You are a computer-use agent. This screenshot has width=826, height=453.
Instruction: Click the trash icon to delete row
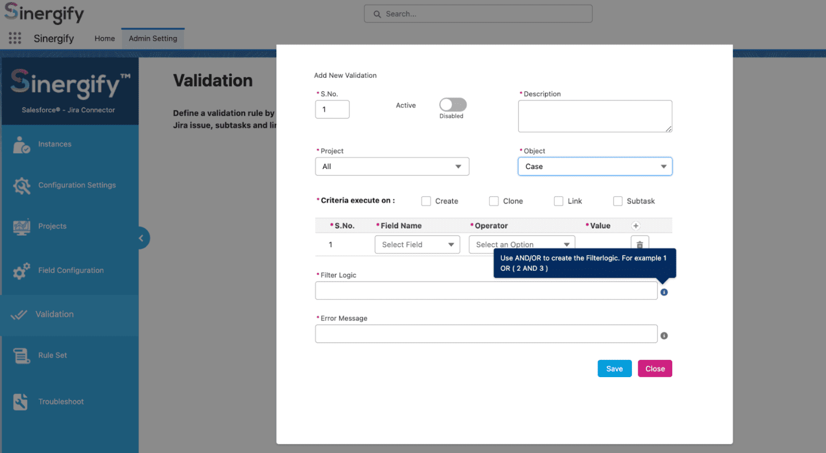(639, 244)
